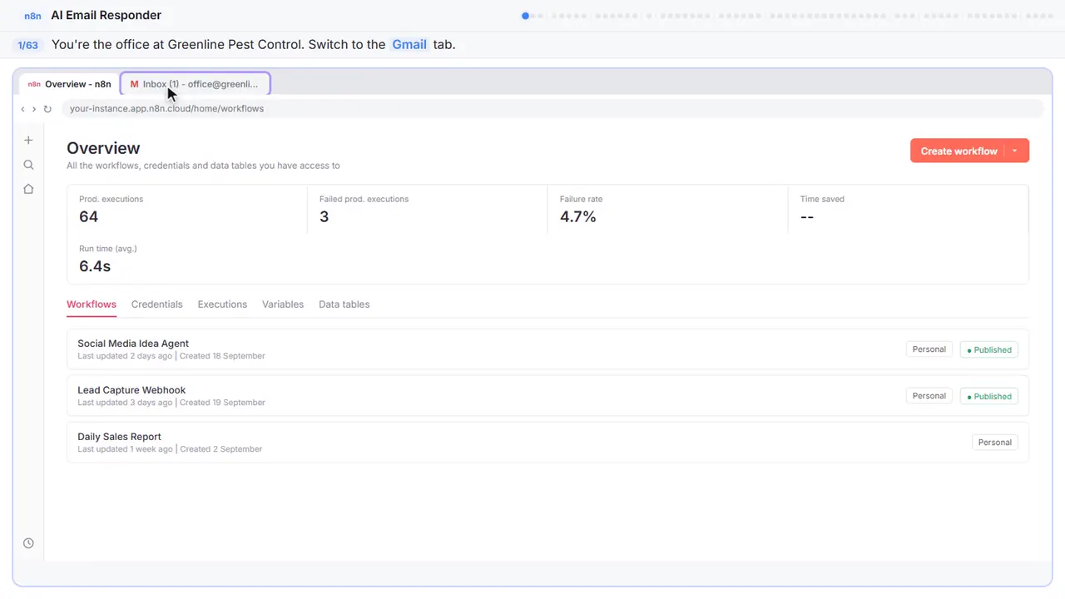Open the Daily Sales Report workflow
The height and width of the screenshot is (599, 1065).
tap(547, 443)
